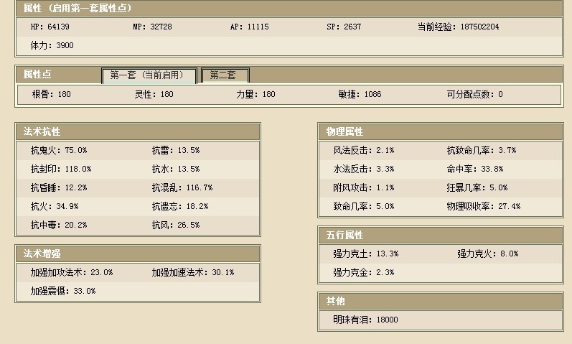Select the 第一套 (当前启用) tab
572x344 pixels.
148,75
